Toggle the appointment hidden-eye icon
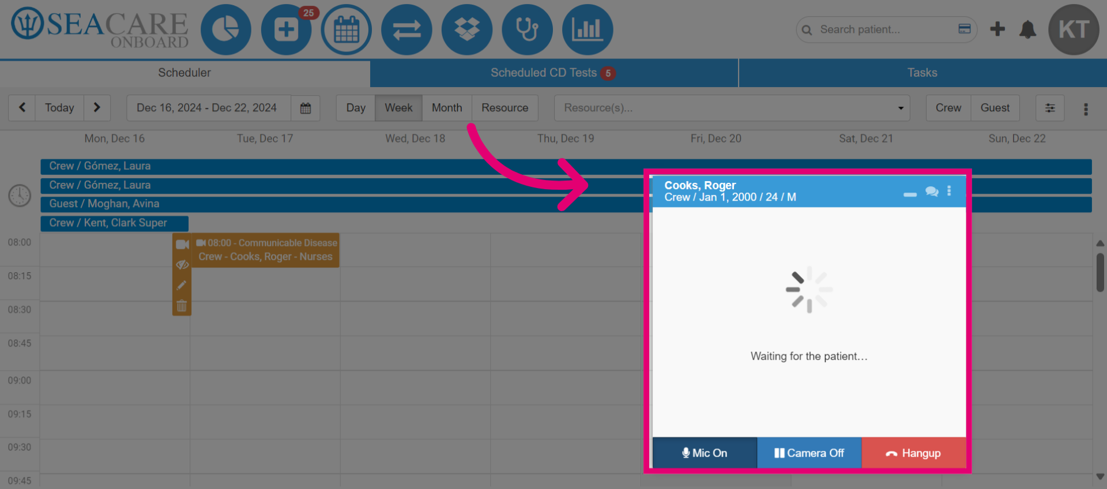 pyautogui.click(x=182, y=265)
